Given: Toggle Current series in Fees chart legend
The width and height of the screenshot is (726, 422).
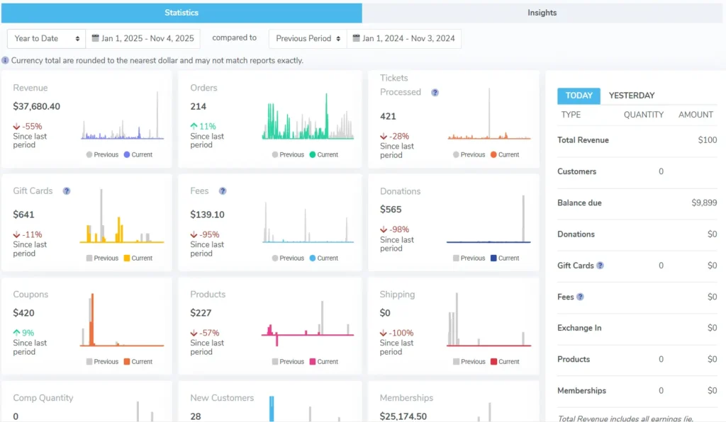Looking at the screenshot, I should (x=323, y=258).
